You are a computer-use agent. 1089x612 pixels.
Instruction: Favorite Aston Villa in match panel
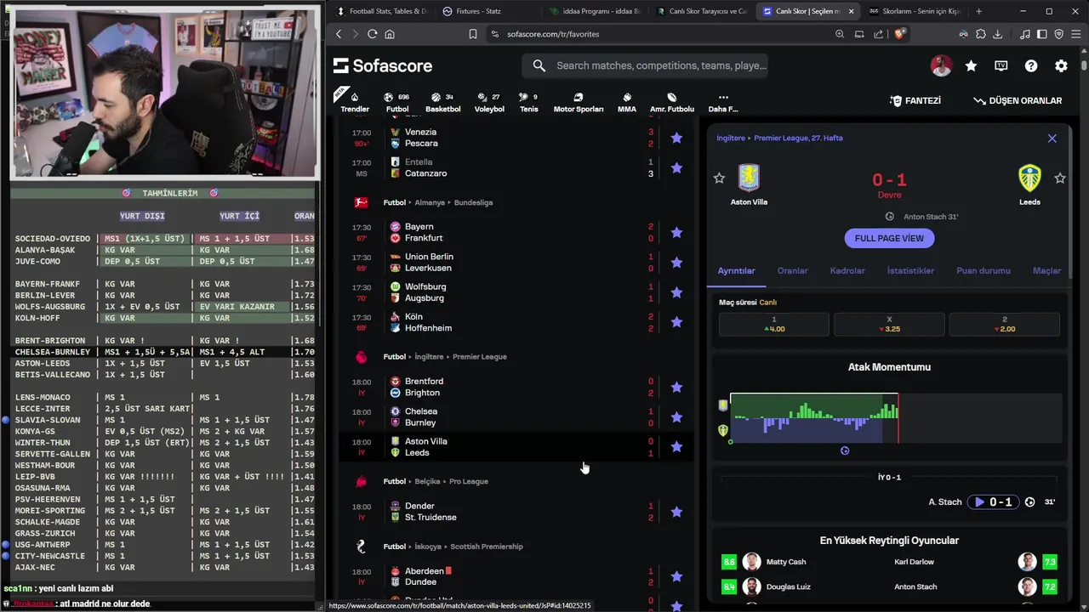click(x=719, y=178)
